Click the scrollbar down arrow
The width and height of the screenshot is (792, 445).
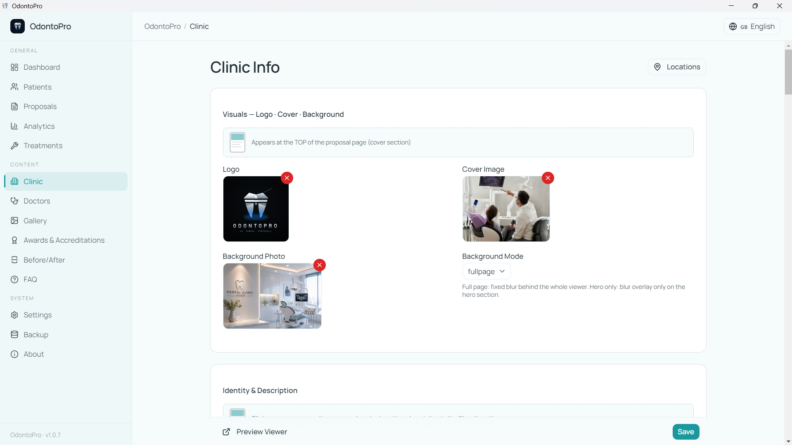point(788,441)
